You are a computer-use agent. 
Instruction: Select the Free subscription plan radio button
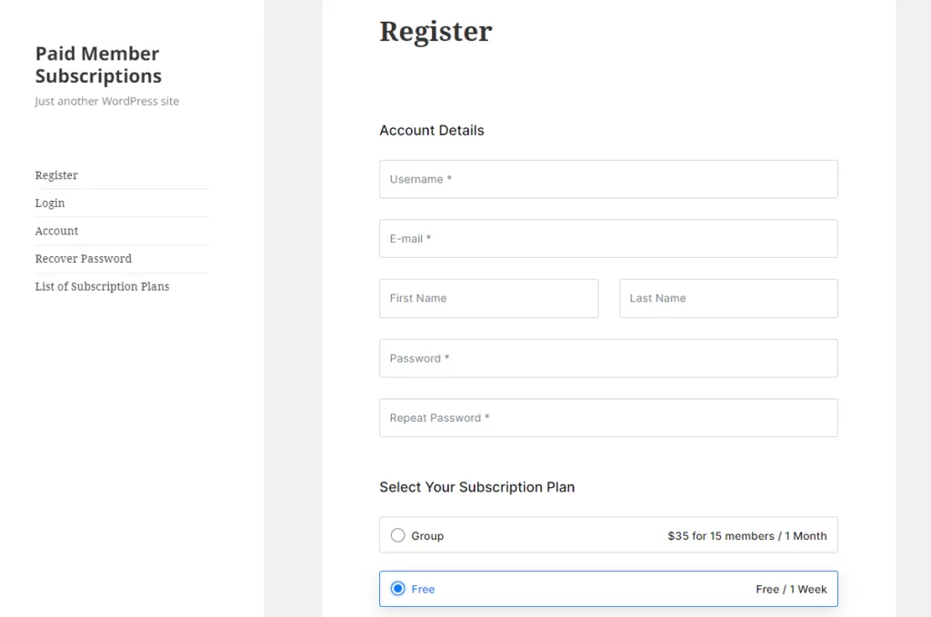tap(398, 589)
